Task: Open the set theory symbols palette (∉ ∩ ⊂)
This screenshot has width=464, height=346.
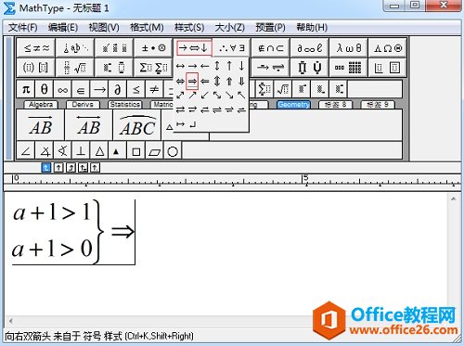Action: (271, 48)
